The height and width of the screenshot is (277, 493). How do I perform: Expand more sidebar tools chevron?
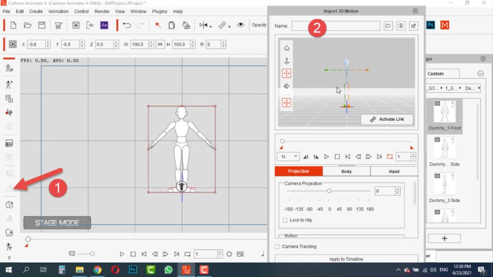[9, 258]
